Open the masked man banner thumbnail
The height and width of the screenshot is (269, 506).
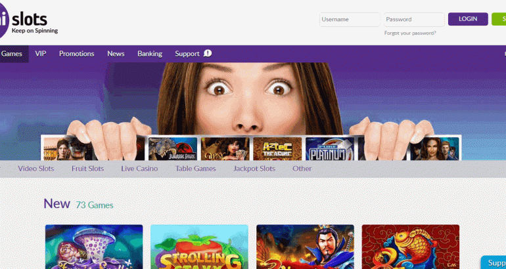[x=68, y=149]
